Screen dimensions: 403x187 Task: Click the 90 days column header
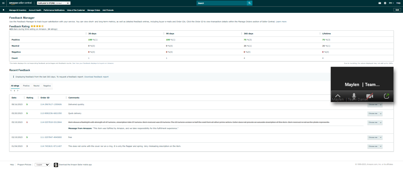tap(170, 33)
